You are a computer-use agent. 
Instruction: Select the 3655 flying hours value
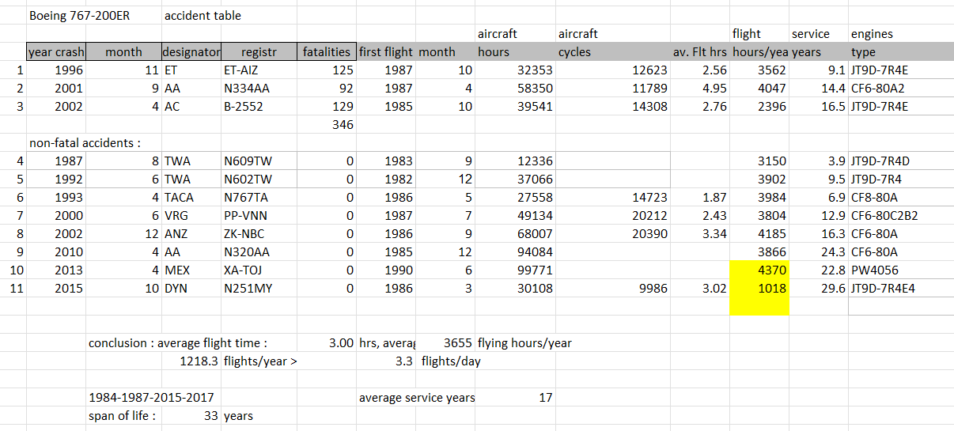(x=445, y=343)
